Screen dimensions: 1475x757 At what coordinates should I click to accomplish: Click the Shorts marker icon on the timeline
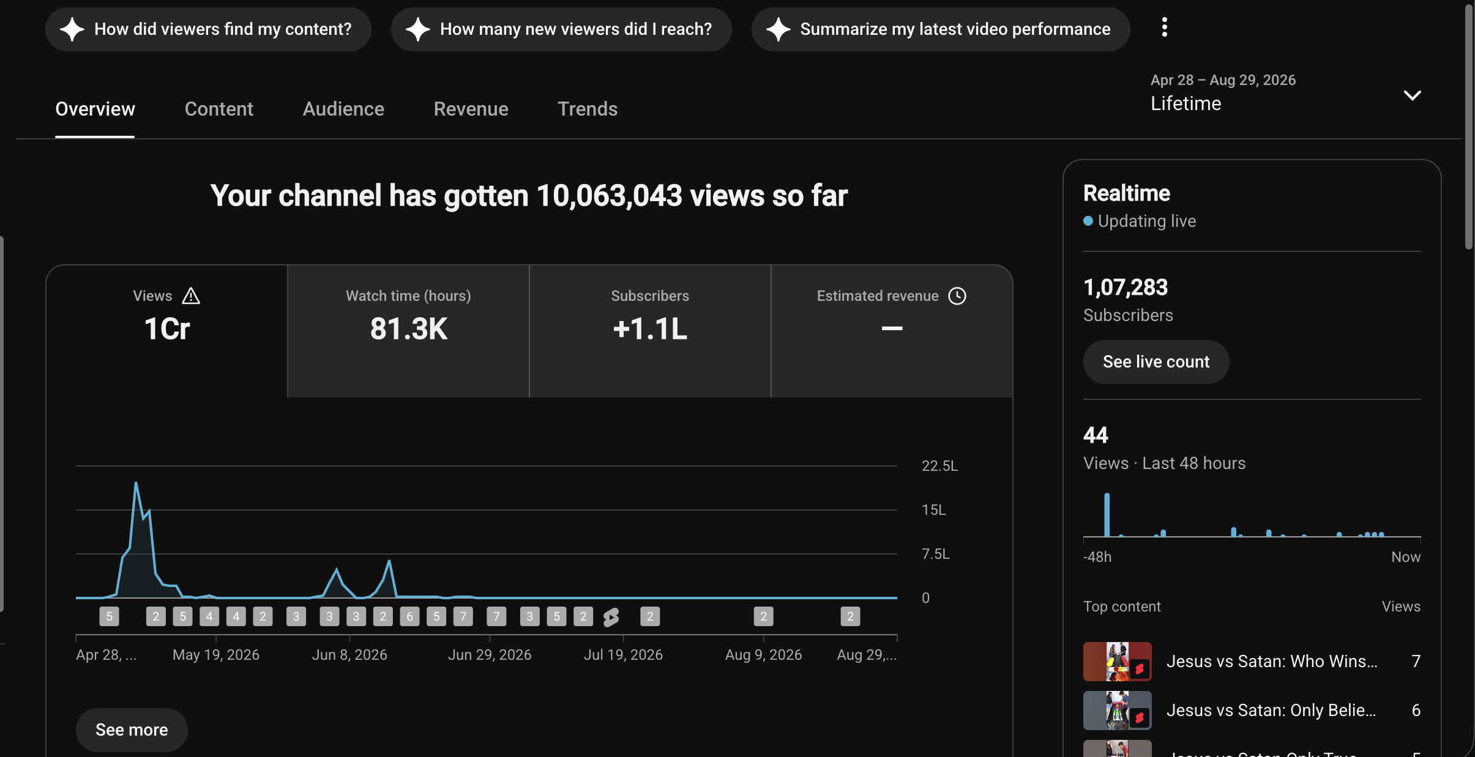click(611, 617)
